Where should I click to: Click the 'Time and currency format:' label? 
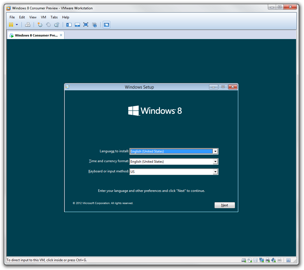pyautogui.click(x=109, y=161)
